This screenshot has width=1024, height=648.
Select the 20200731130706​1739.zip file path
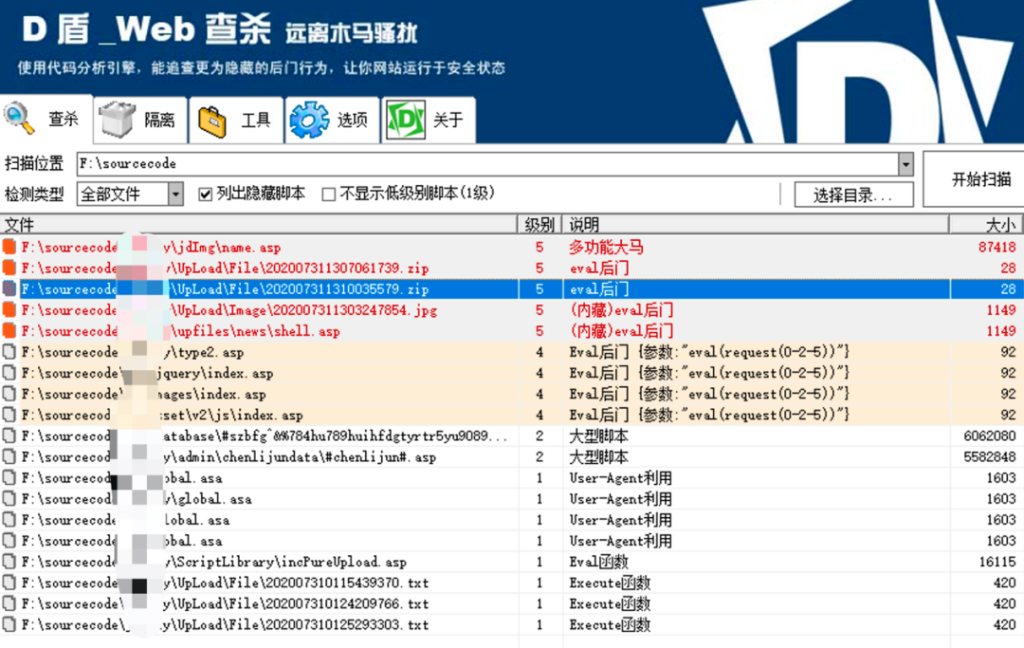tap(225, 268)
